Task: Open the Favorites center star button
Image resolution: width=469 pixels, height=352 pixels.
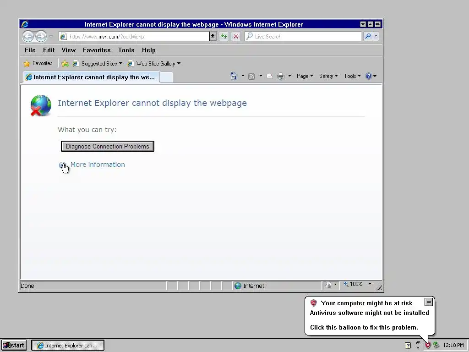Action: (x=38, y=63)
